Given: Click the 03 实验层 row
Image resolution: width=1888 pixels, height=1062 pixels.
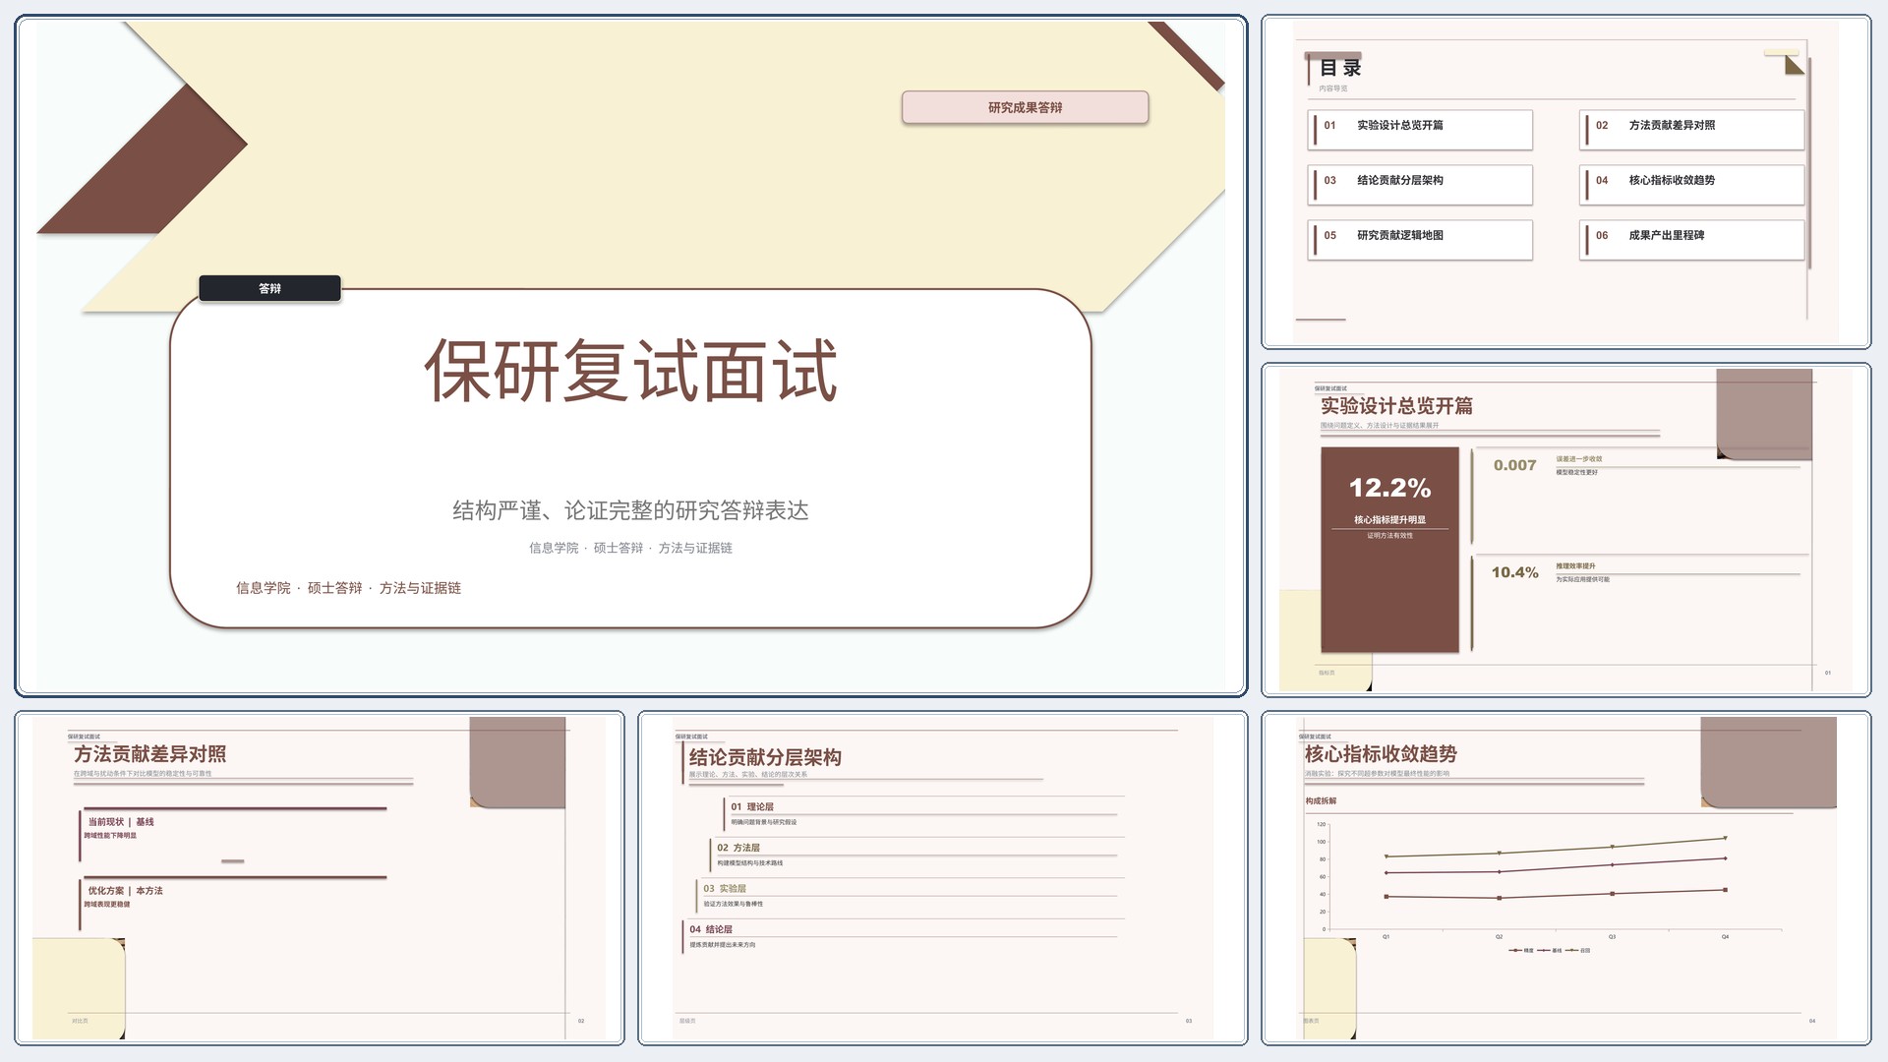Looking at the screenshot, I should tap(909, 895).
